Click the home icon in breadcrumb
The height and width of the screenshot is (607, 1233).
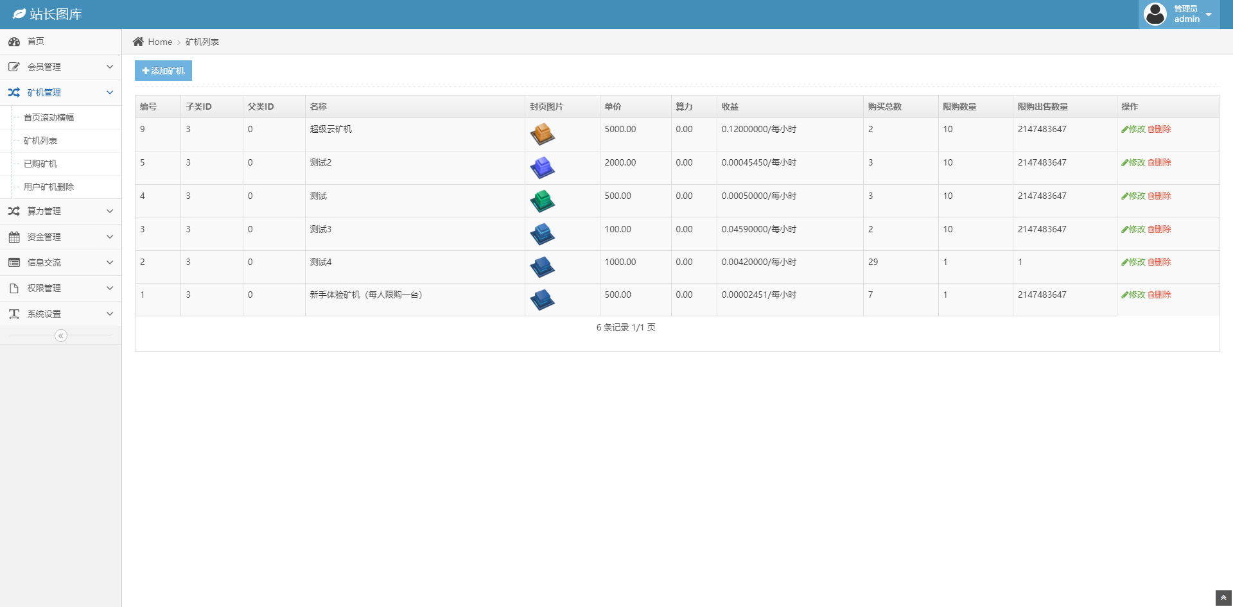(138, 42)
